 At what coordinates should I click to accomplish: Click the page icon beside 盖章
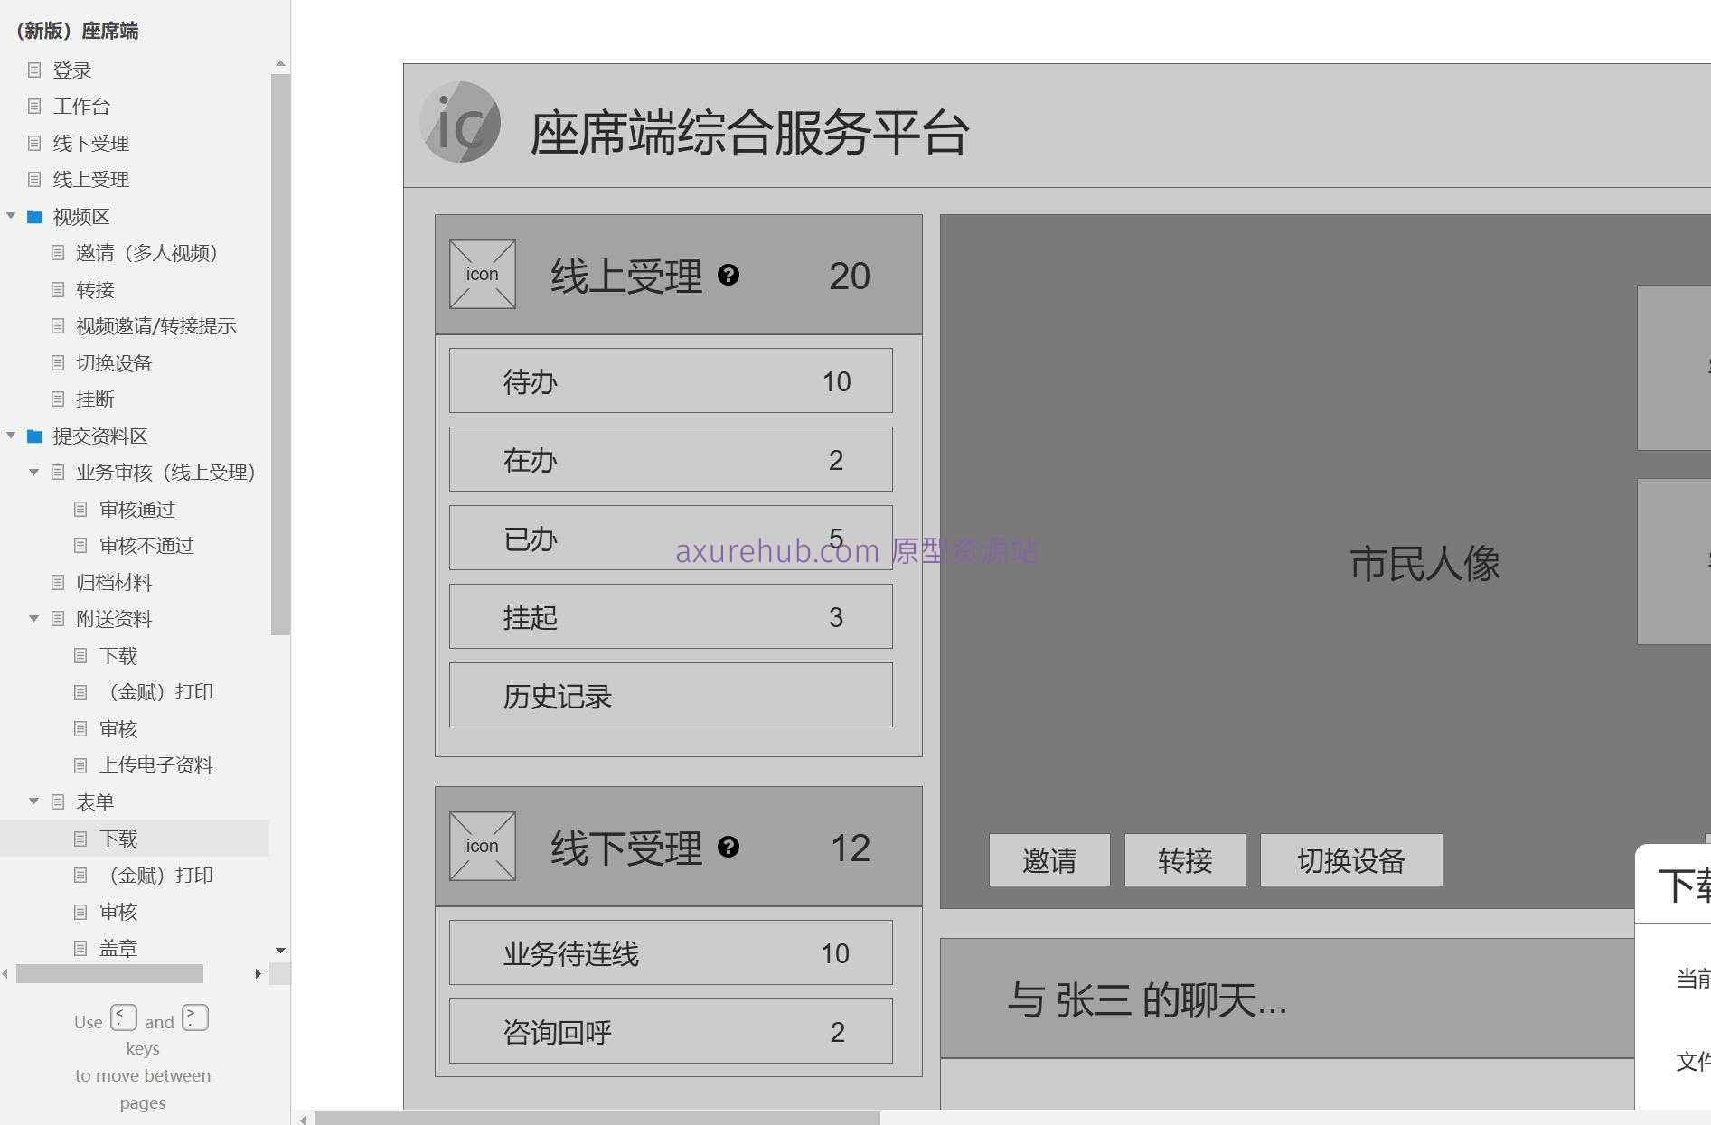pos(80,947)
